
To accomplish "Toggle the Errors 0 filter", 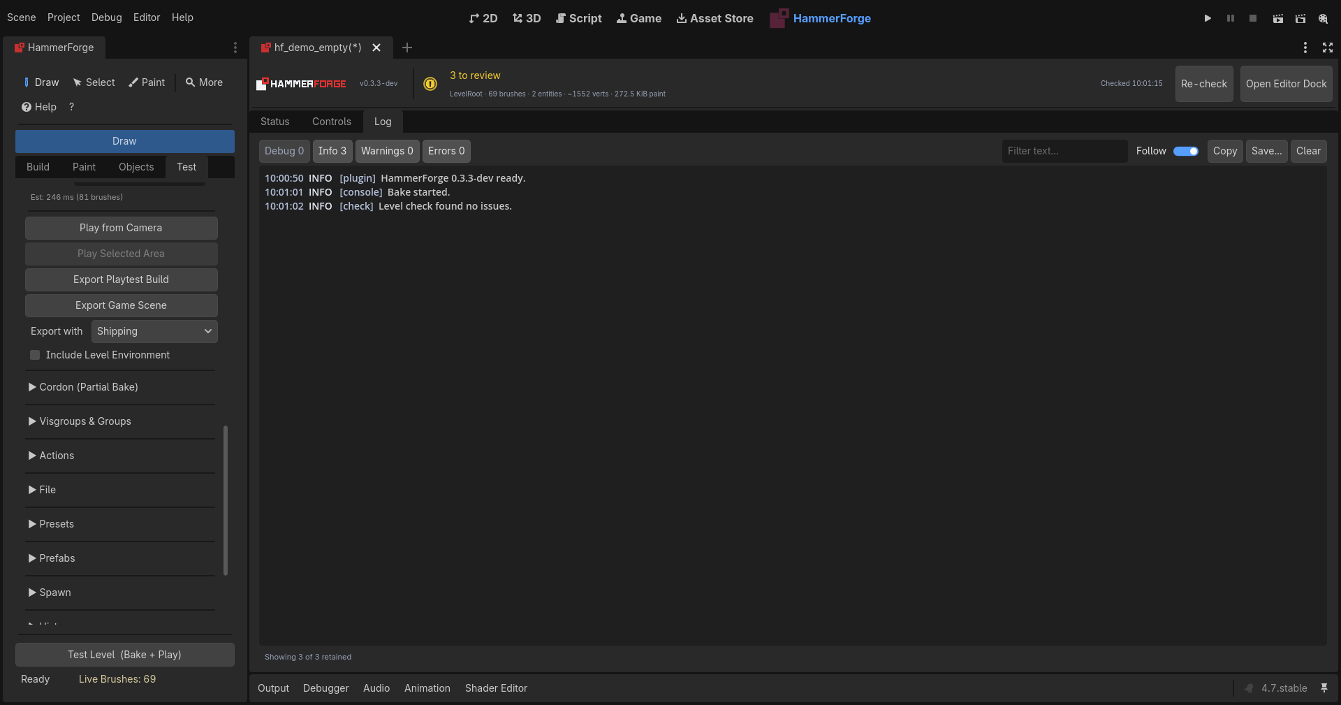I will (446, 151).
